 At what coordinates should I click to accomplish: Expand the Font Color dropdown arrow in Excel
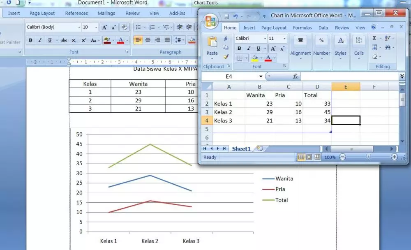coord(274,58)
